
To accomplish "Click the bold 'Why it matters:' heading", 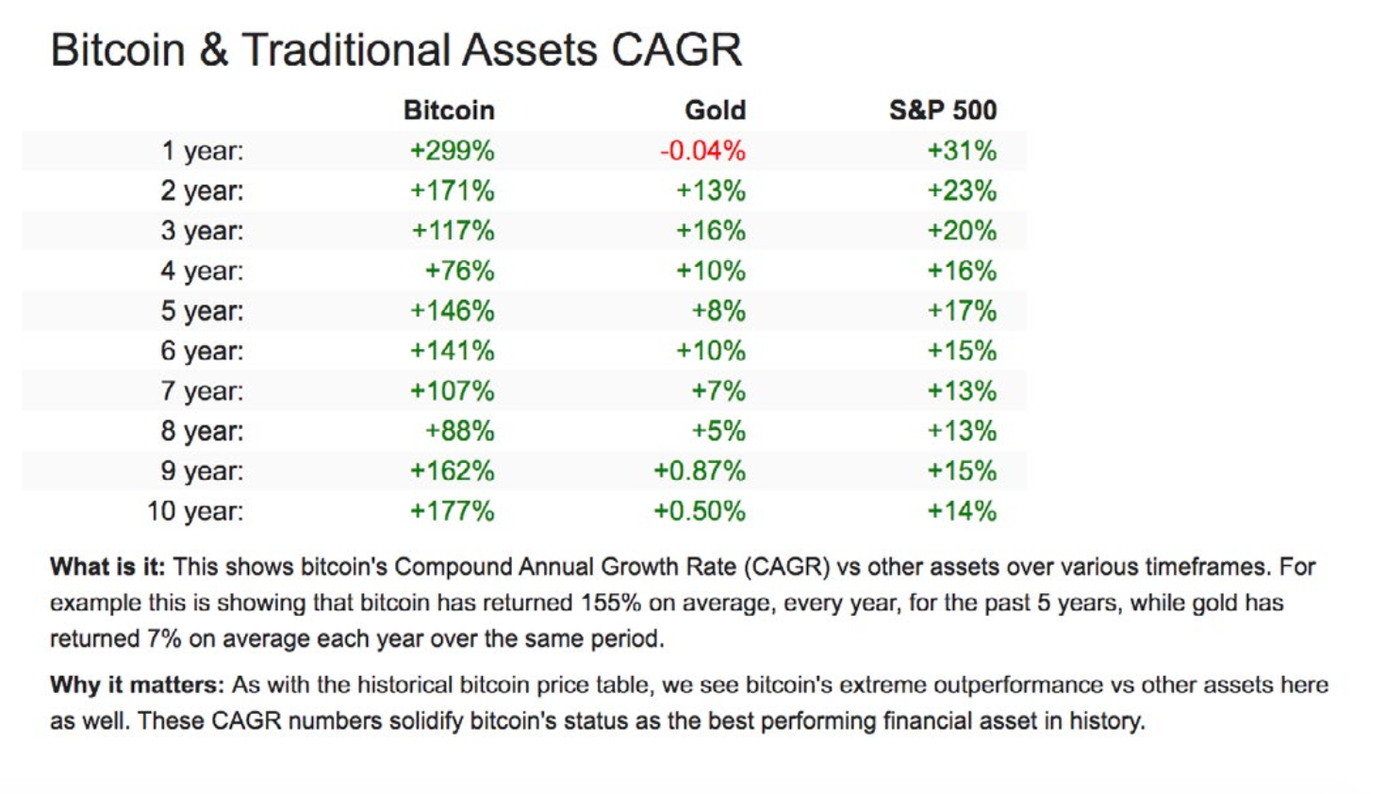I will [x=138, y=685].
